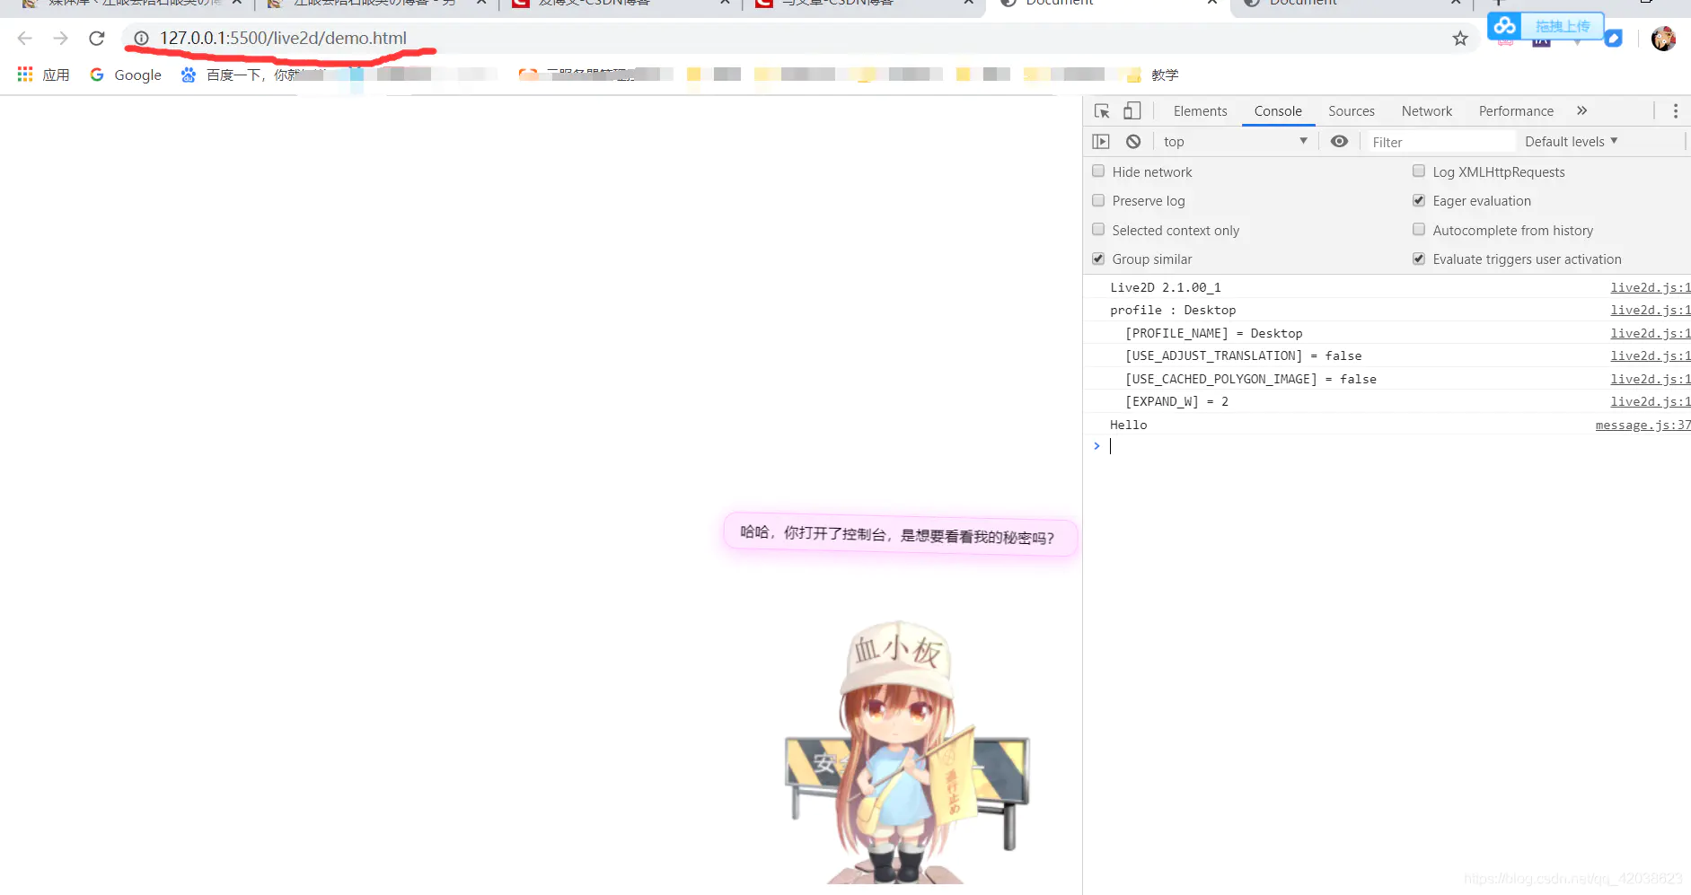Open the Performance tab
1691x895 pixels.
(1516, 111)
